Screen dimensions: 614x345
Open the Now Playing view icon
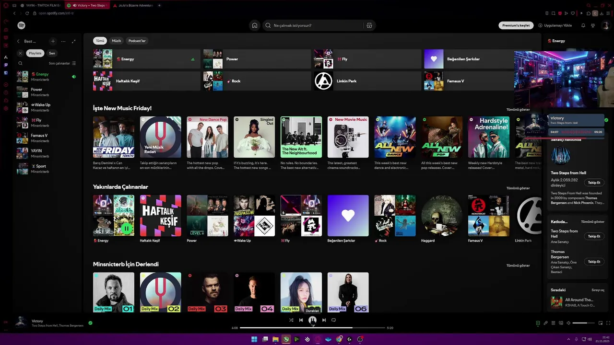click(x=538, y=323)
